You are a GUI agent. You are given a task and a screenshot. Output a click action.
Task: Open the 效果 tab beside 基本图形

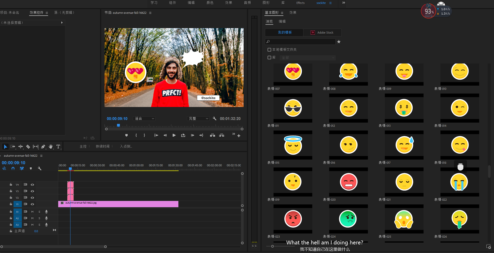tap(293, 12)
